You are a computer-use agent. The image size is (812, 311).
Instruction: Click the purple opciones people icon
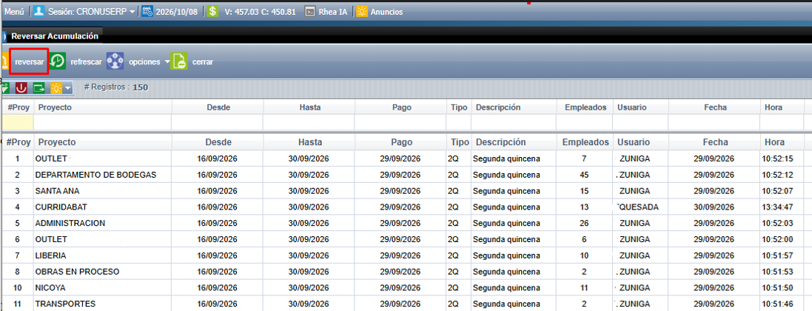point(115,61)
